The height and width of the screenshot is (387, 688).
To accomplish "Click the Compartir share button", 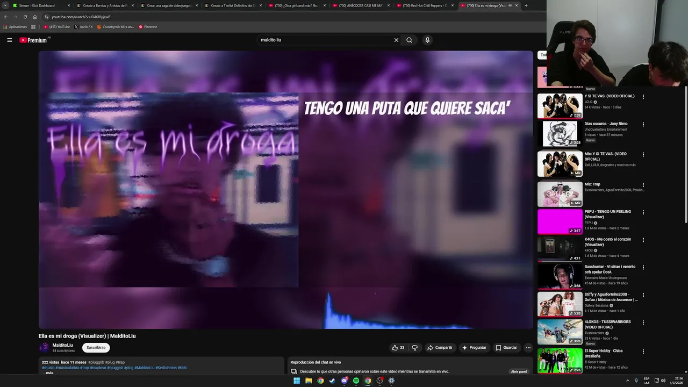I will 440,348.
